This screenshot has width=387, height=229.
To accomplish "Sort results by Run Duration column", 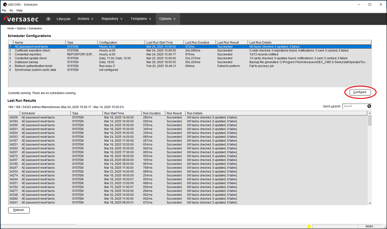I will point(153,113).
